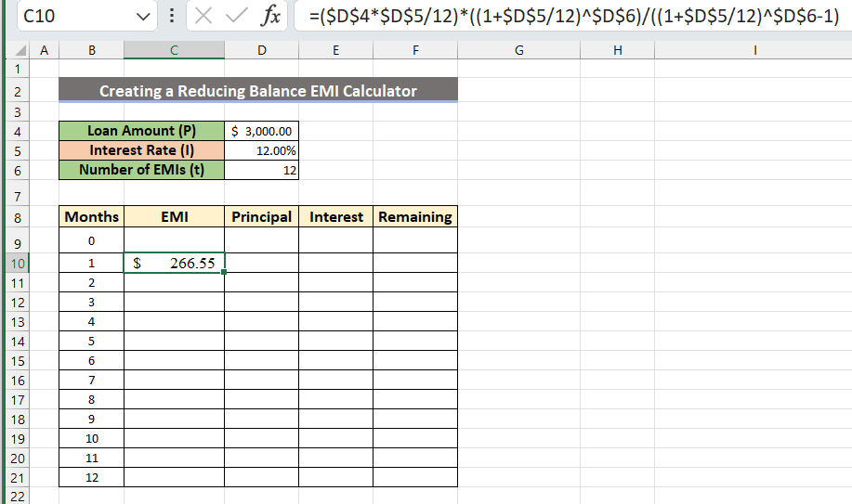
Task: Select column D header
Action: tap(261, 50)
